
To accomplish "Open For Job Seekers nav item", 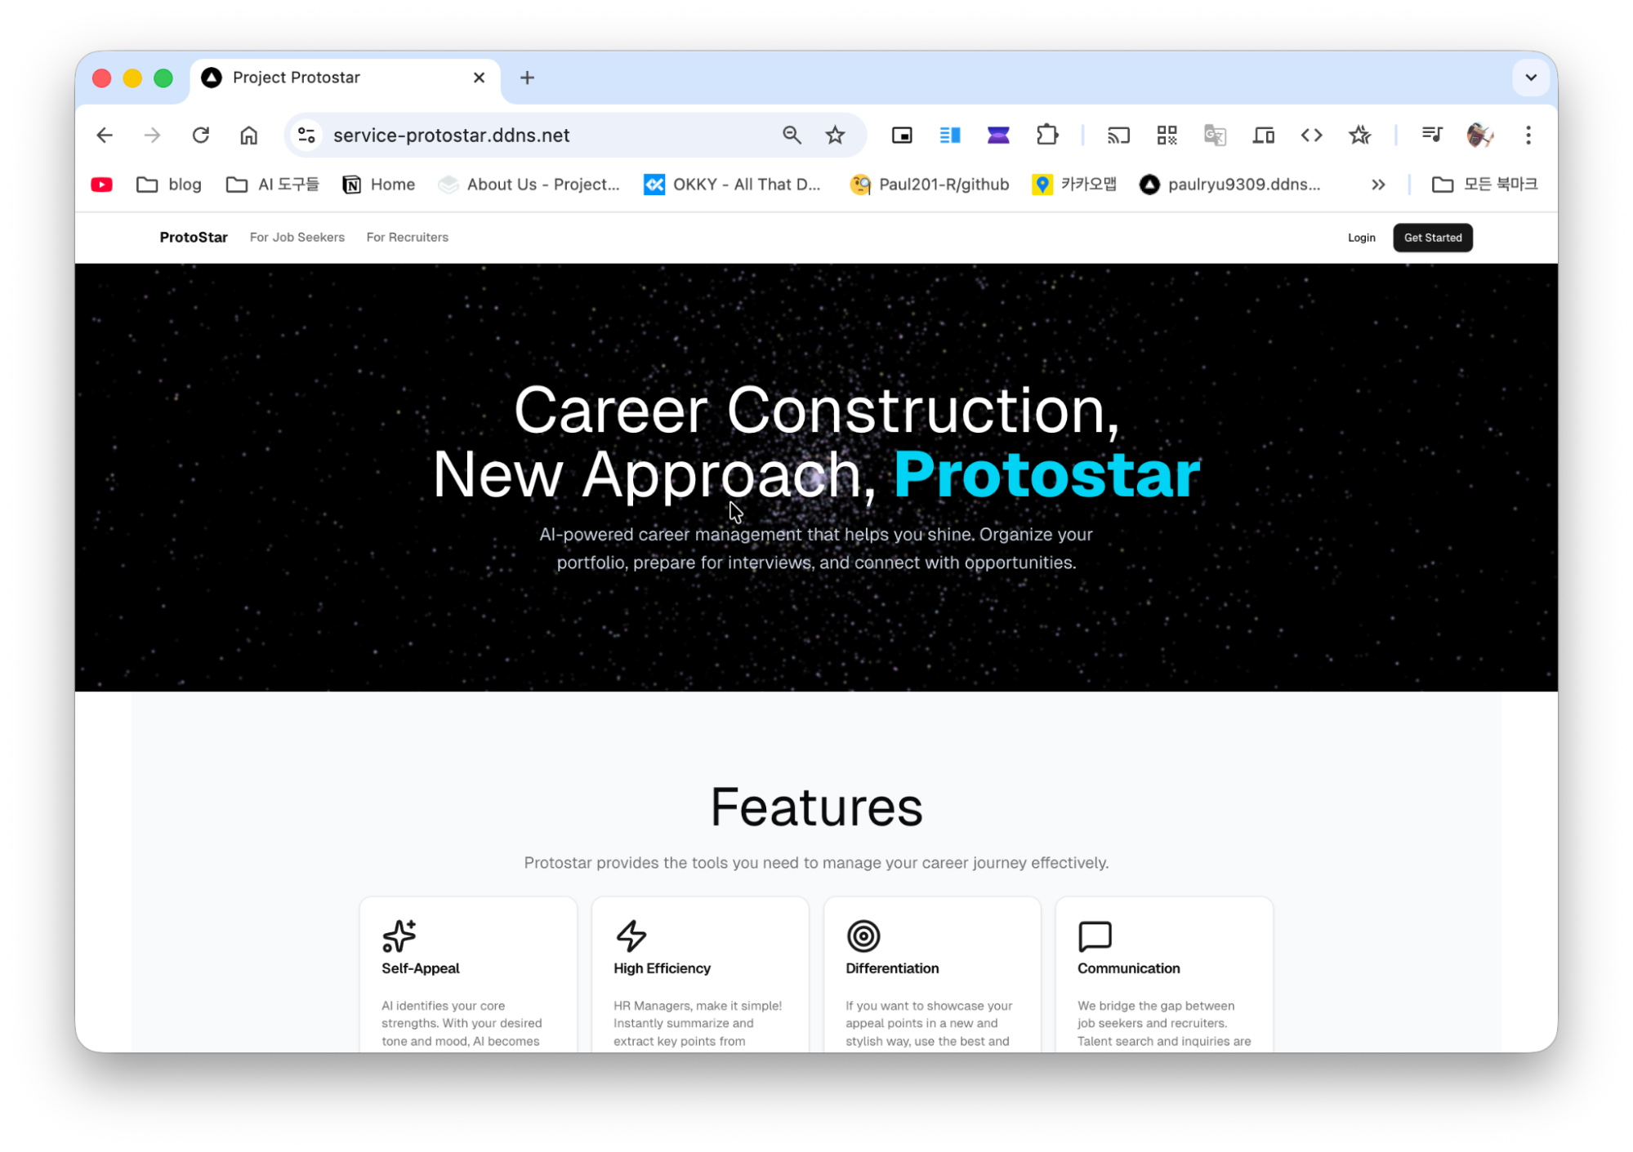I will click(297, 238).
